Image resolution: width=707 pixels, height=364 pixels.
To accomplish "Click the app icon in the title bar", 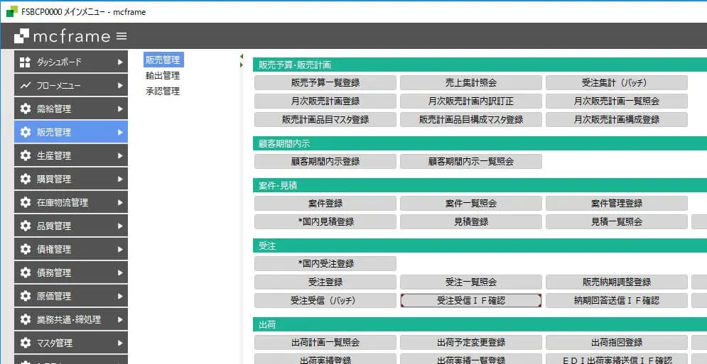I will [x=11, y=12].
